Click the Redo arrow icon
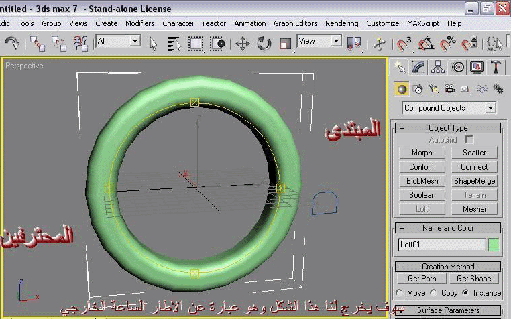This screenshot has width=511, height=319. tap(12, 43)
